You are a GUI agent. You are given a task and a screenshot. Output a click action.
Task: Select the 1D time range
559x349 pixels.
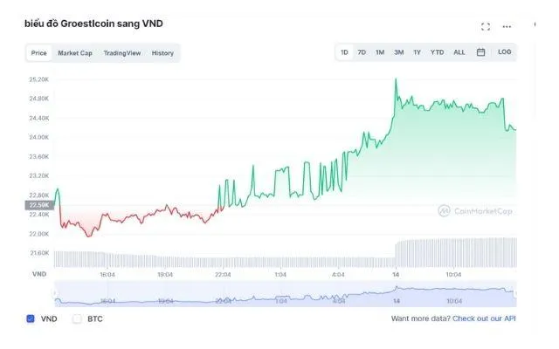click(x=344, y=52)
